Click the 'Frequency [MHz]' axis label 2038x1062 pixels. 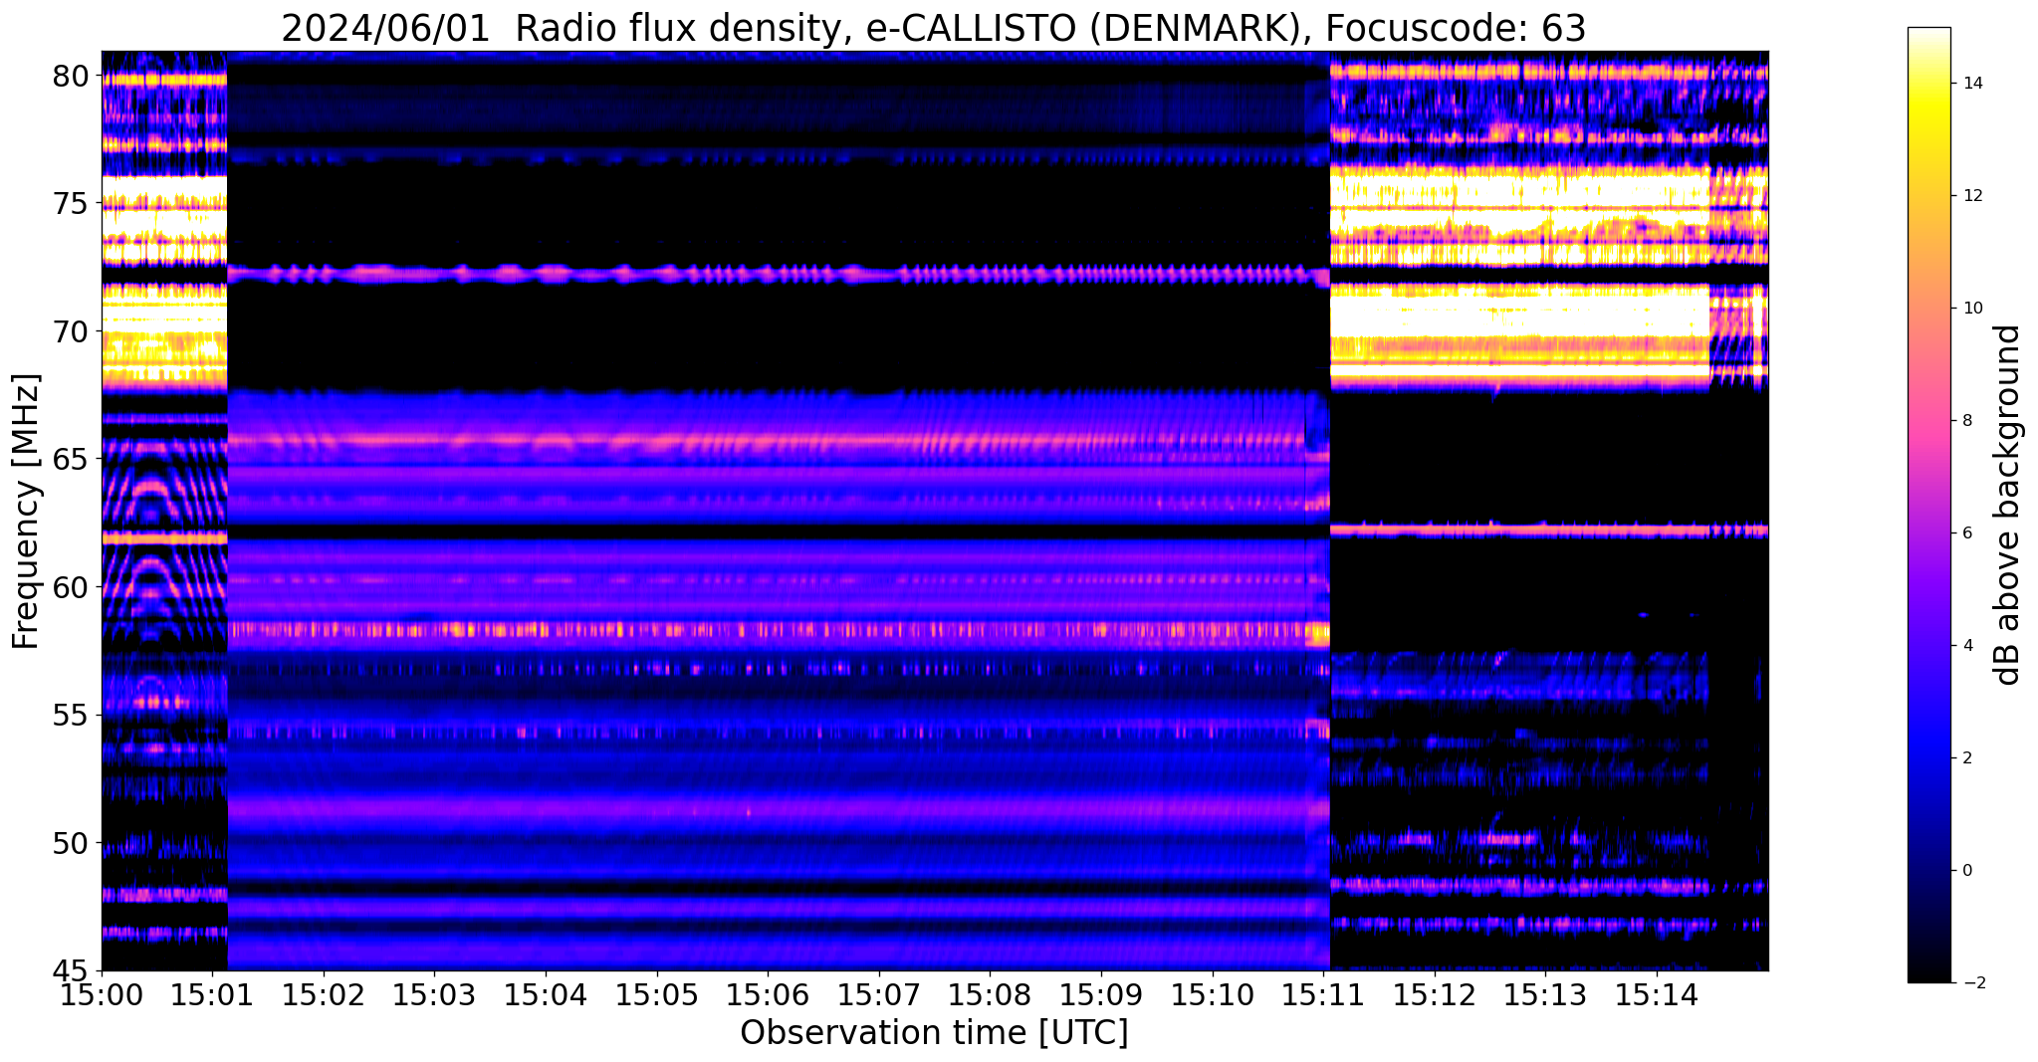[27, 511]
